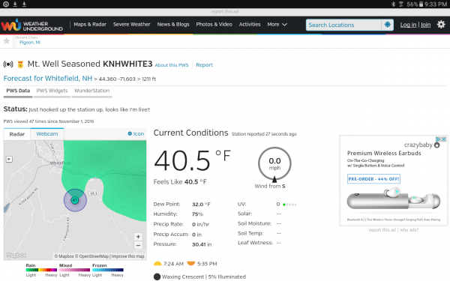
Task: Click PRE-ORDER - 44% OFF button
Action: coord(373,179)
